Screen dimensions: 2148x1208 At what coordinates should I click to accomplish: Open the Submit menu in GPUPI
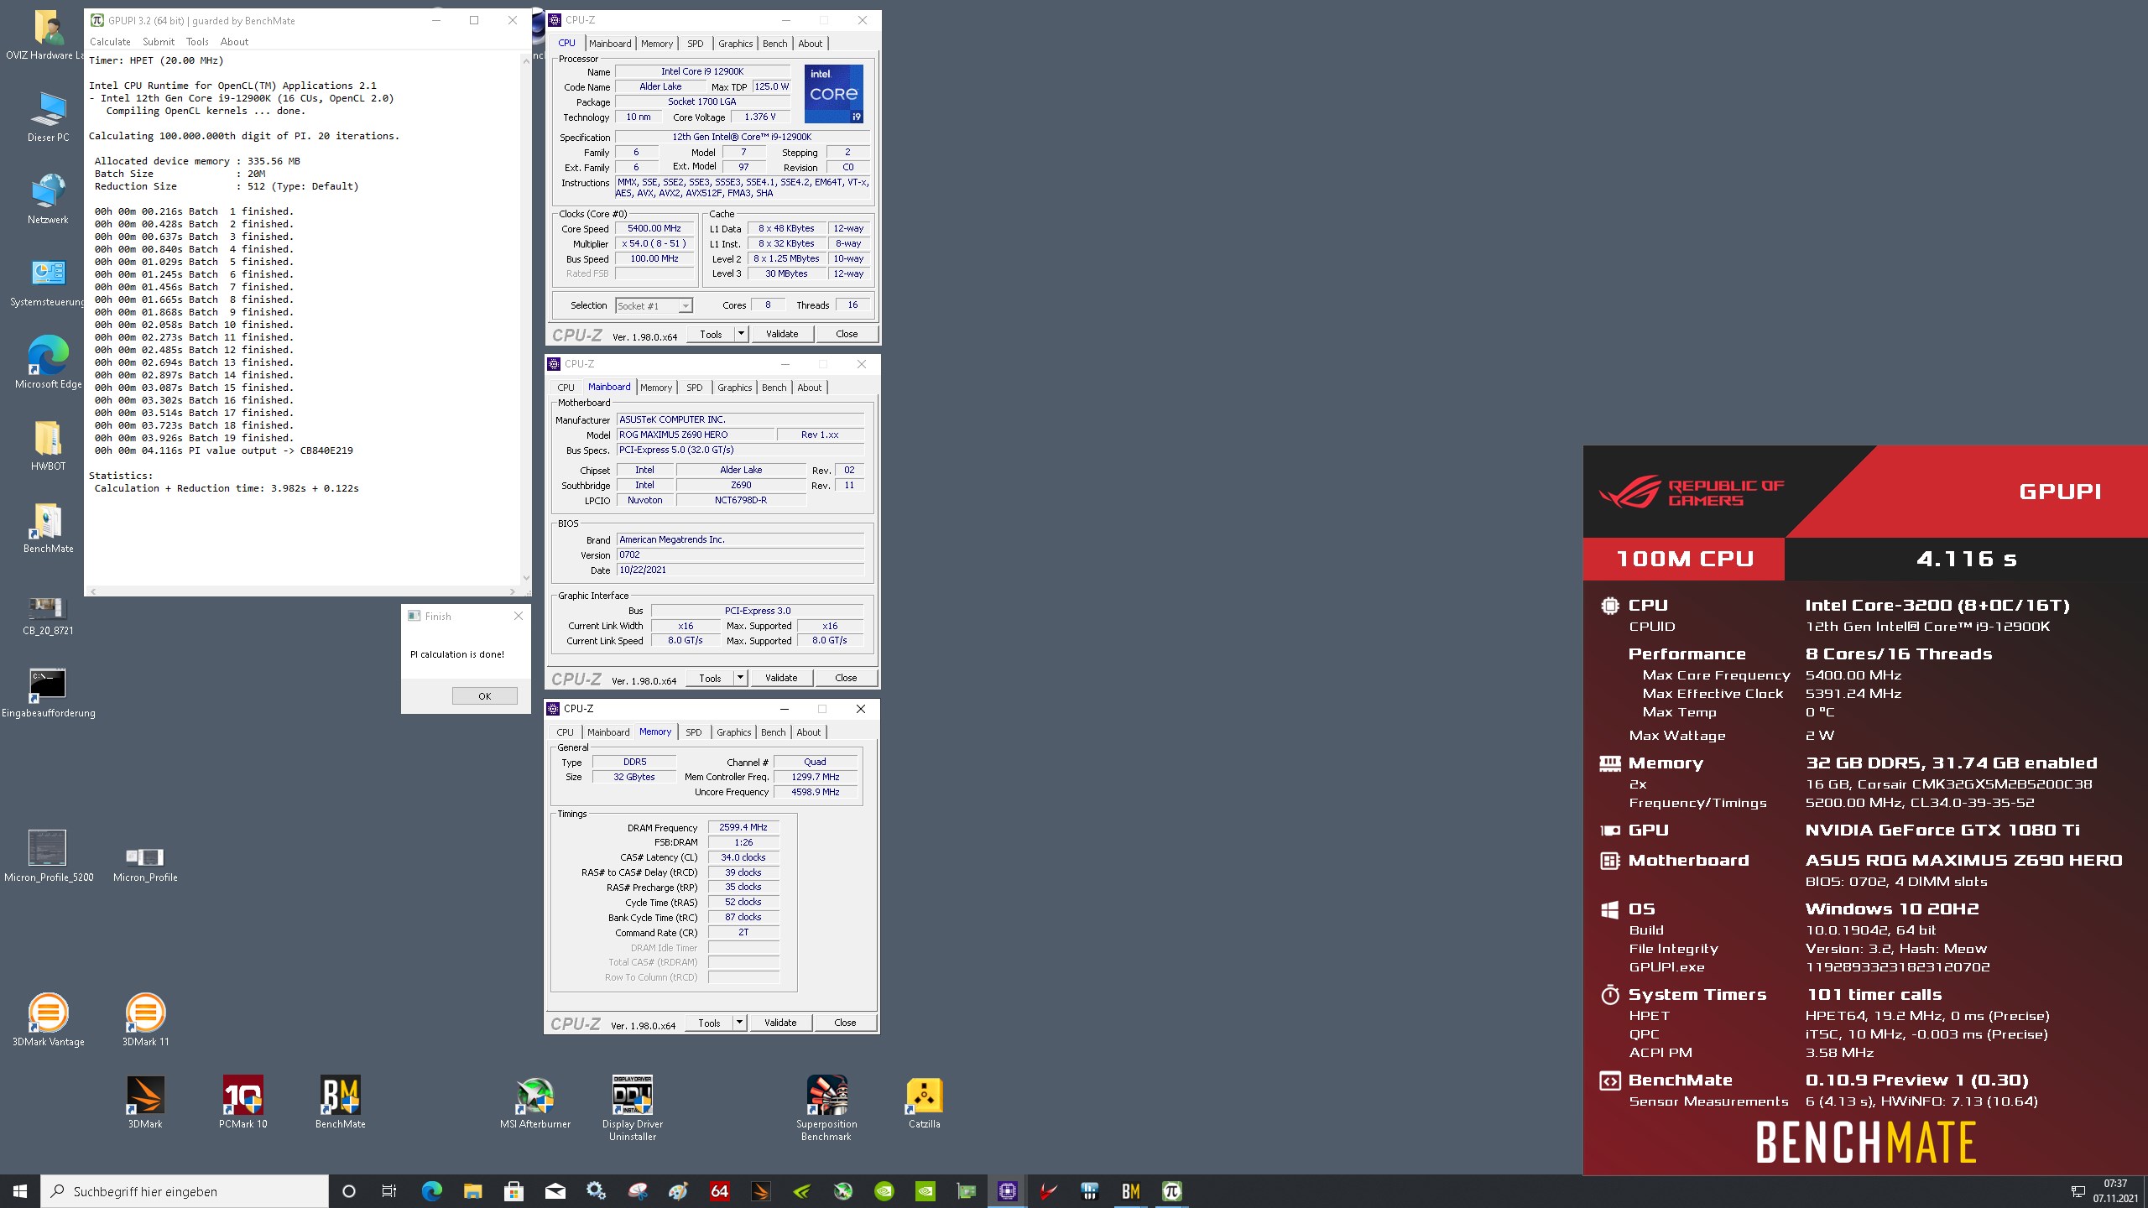coord(159,42)
